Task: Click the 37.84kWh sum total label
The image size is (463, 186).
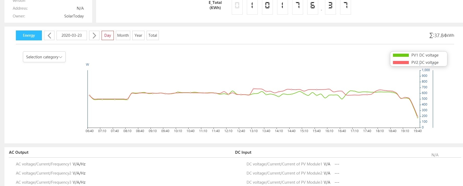Action: tap(442, 35)
